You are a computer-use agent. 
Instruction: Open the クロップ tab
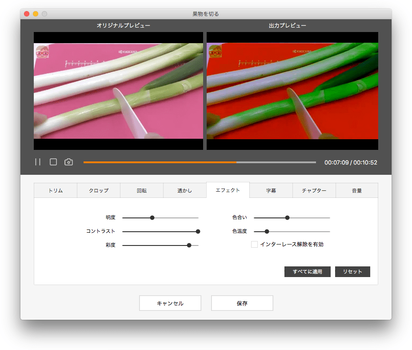(x=99, y=190)
